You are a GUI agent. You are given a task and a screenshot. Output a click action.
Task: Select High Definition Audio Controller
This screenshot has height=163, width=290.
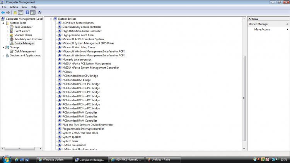pyautogui.click(x=82, y=31)
